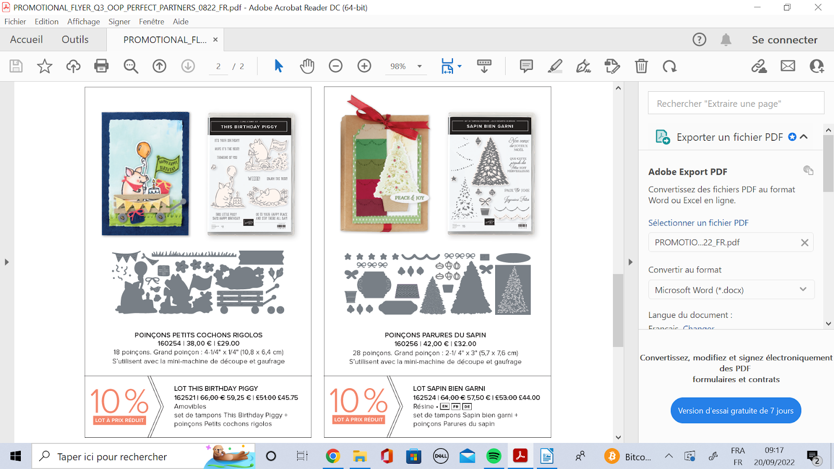This screenshot has height=469, width=834.
Task: Click the tools pane scrollbar thumb
Action: click(x=828, y=164)
